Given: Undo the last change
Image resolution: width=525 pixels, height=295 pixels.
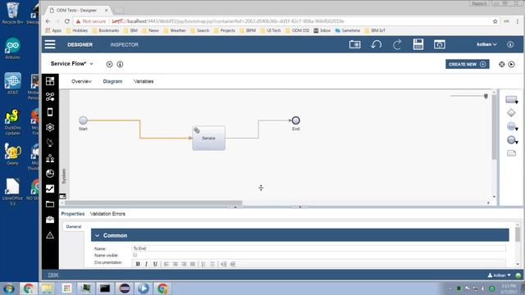Looking at the screenshot, I should pos(376,44).
